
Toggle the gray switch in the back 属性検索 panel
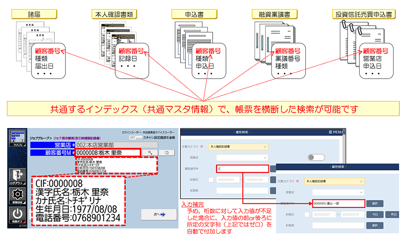pos(316,158)
